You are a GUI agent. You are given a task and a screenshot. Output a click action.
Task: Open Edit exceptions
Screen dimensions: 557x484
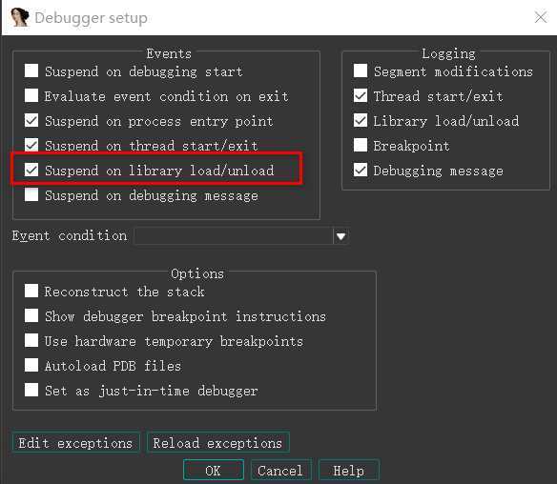[x=75, y=442]
